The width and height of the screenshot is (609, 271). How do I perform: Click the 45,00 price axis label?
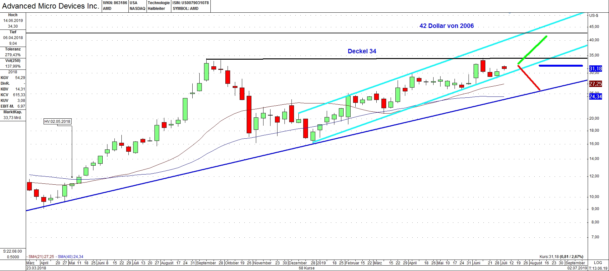[x=594, y=27]
